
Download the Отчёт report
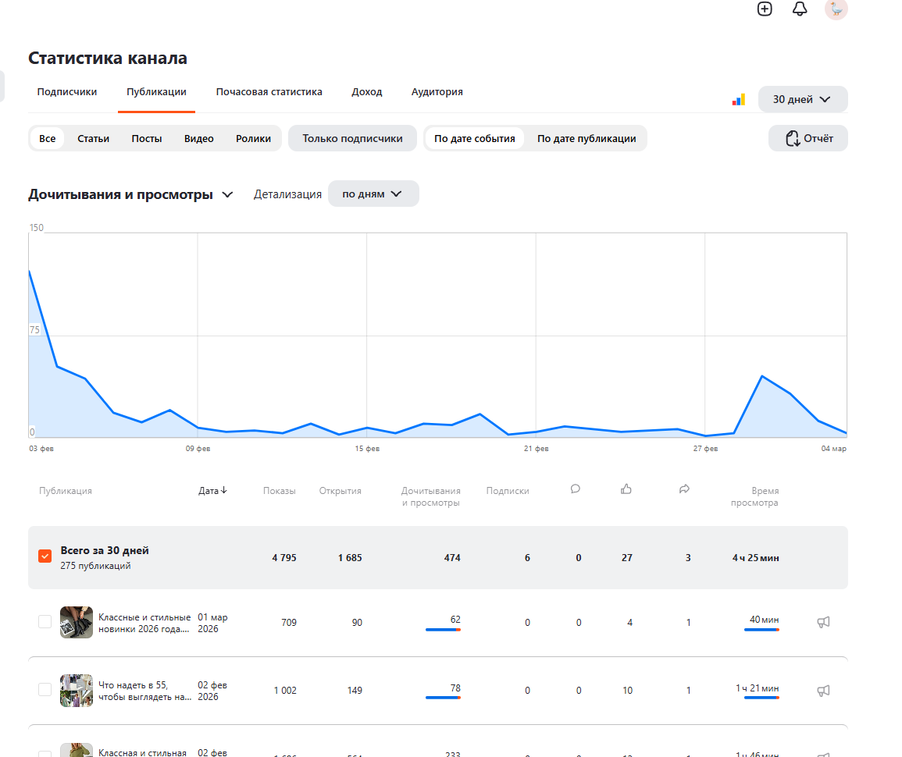[x=808, y=139]
